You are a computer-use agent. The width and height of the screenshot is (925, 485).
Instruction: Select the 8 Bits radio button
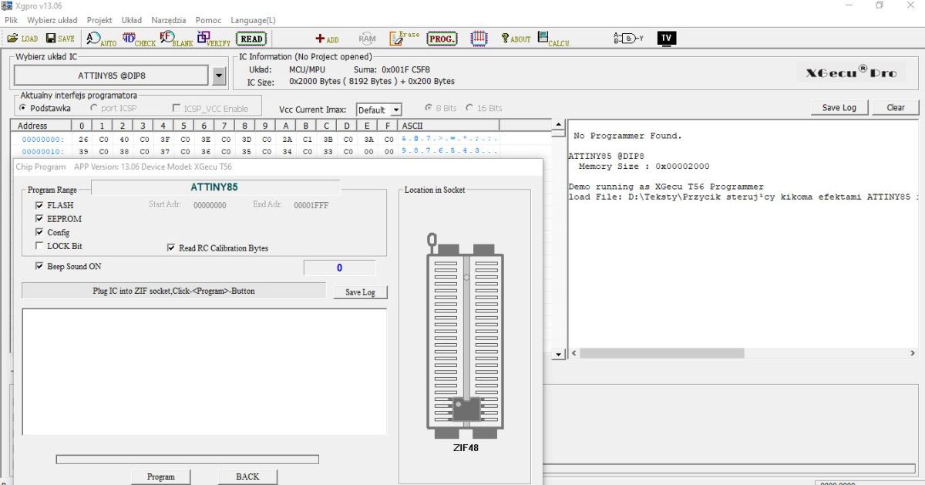(429, 108)
